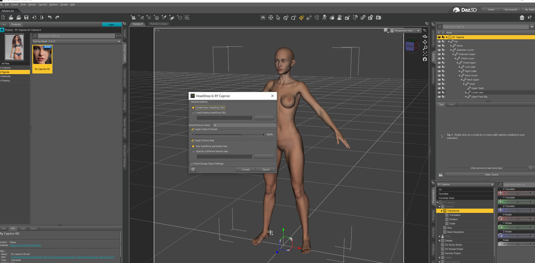Click the Render camera icon

coord(378,18)
